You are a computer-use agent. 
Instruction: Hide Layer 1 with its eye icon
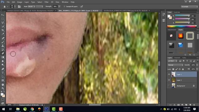169,75
